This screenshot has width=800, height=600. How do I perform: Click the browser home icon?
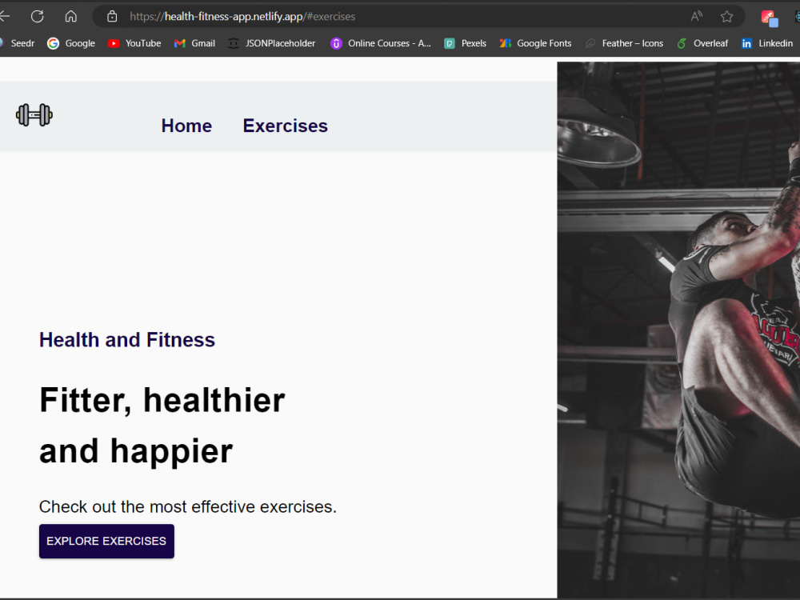tap(71, 16)
